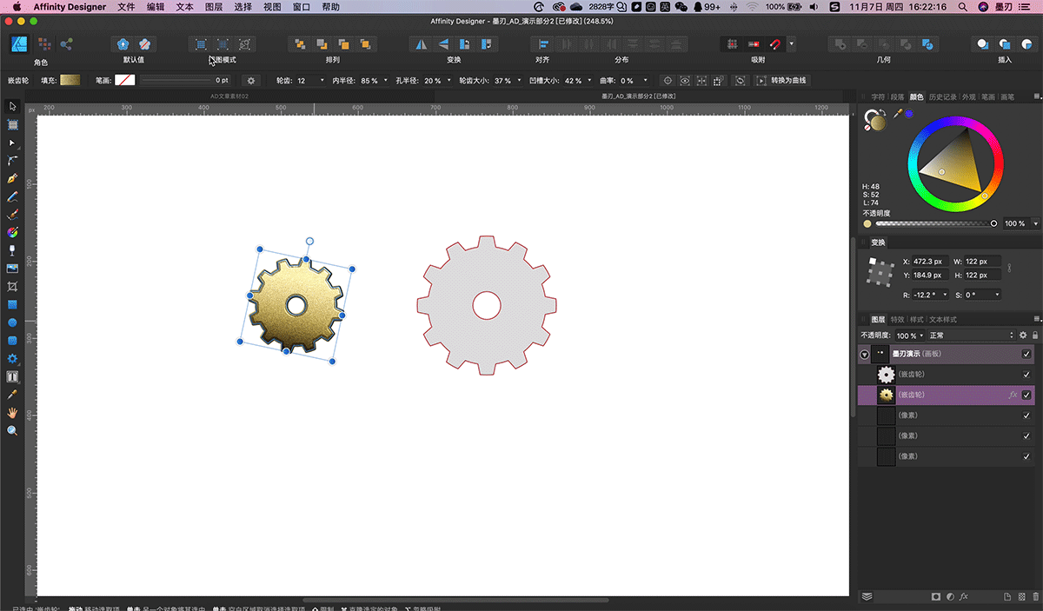The height and width of the screenshot is (611, 1043).
Task: Select the View (hand) tool
Action: tap(12, 413)
